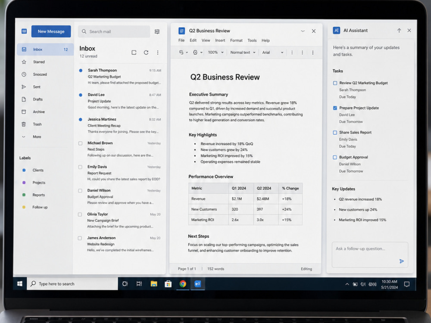Open Inbox more options (three dots)
Image resolution: width=431 pixels, height=323 pixels.
[x=157, y=53]
